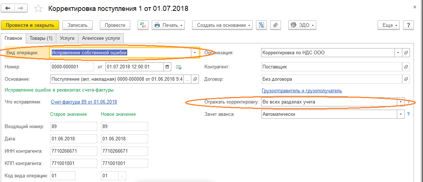The height and width of the screenshot is (182, 423).
Task: Go back with the left arrow button
Action: (8, 8)
